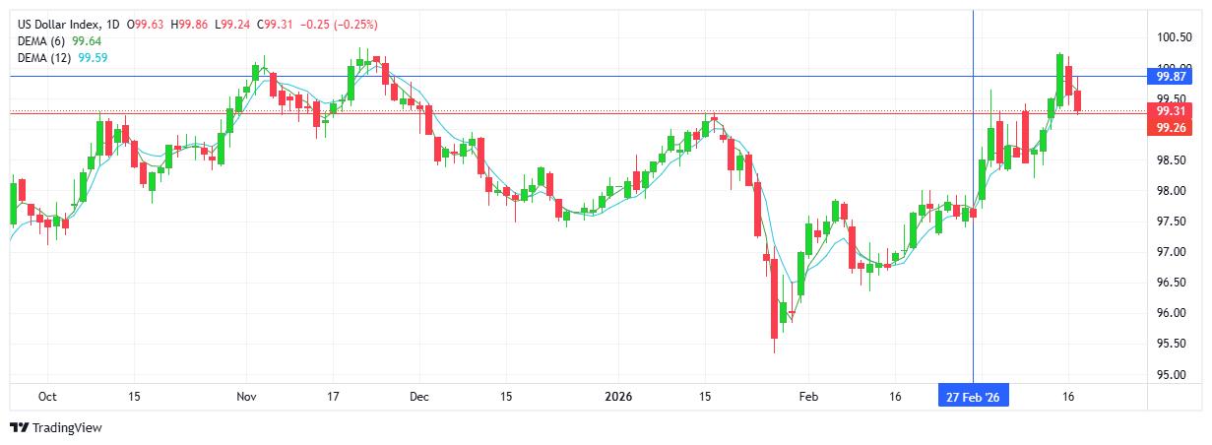Click the −0.25 (−0.25%) change value

tap(339, 24)
